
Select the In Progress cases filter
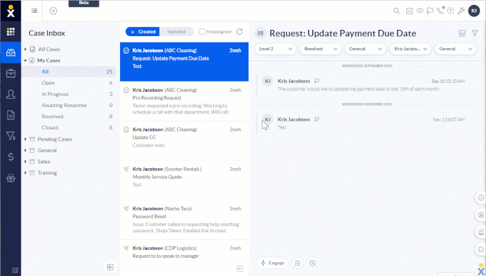pos(55,94)
